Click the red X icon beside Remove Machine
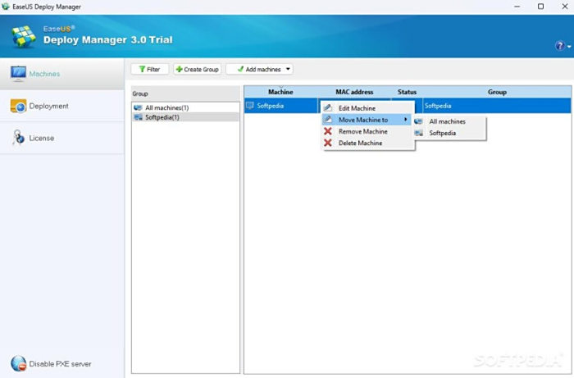 pyautogui.click(x=328, y=131)
